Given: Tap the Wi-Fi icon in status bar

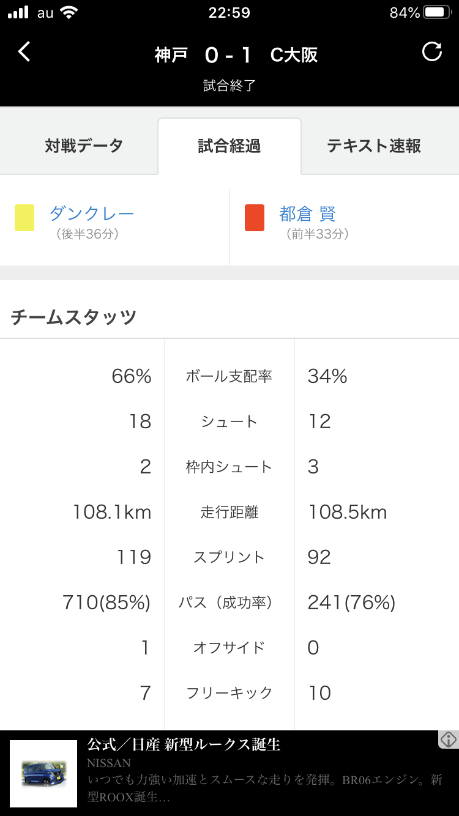Looking at the screenshot, I should [70, 12].
